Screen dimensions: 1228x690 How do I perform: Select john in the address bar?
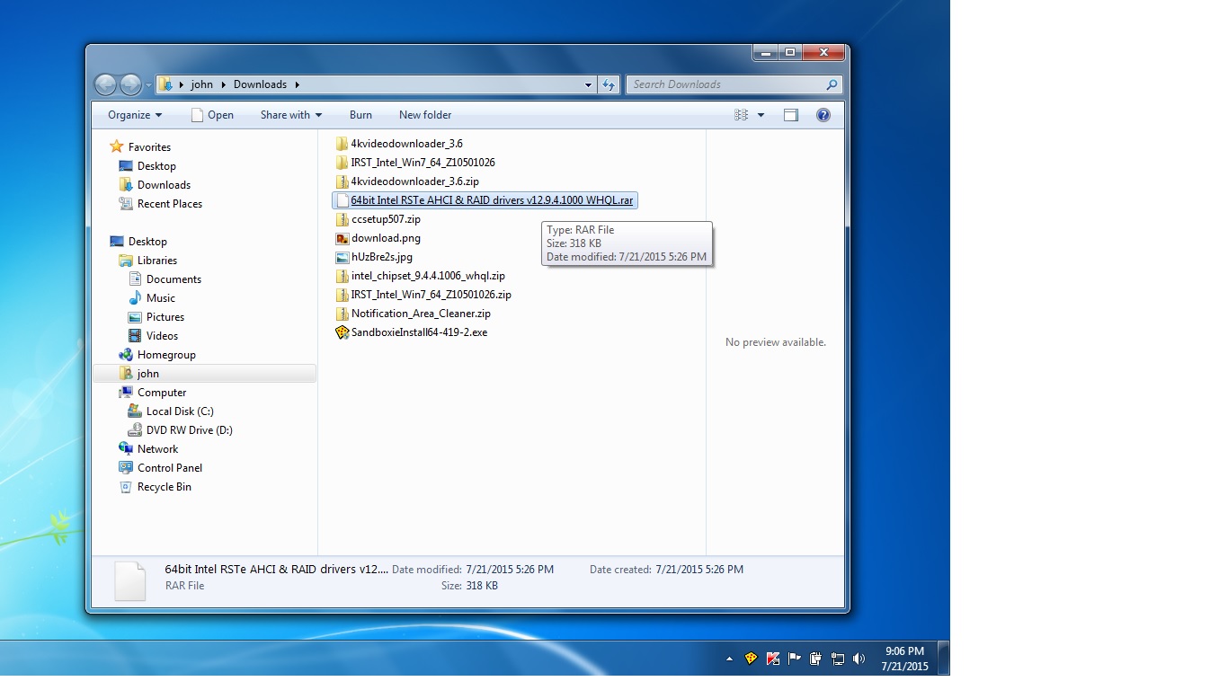[202, 84]
